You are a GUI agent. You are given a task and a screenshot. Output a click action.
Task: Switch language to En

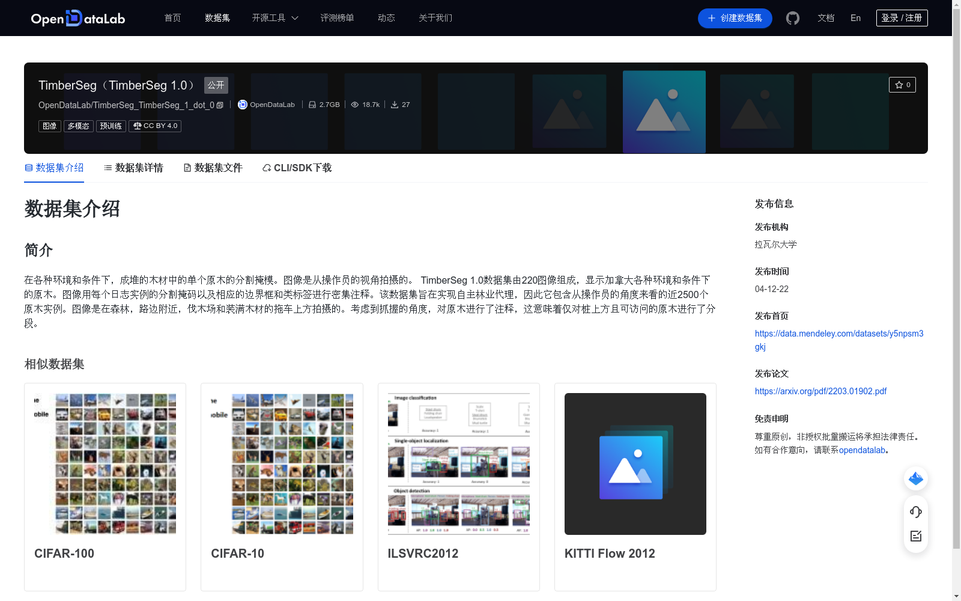(855, 18)
